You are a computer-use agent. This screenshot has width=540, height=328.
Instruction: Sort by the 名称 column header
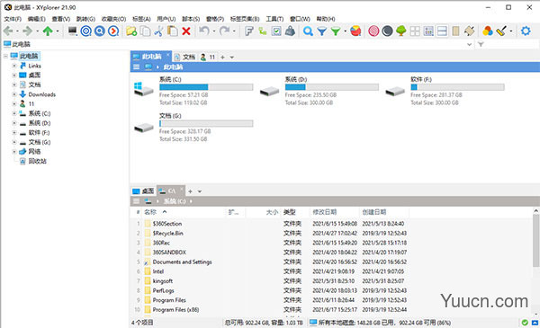pyautogui.click(x=150, y=212)
